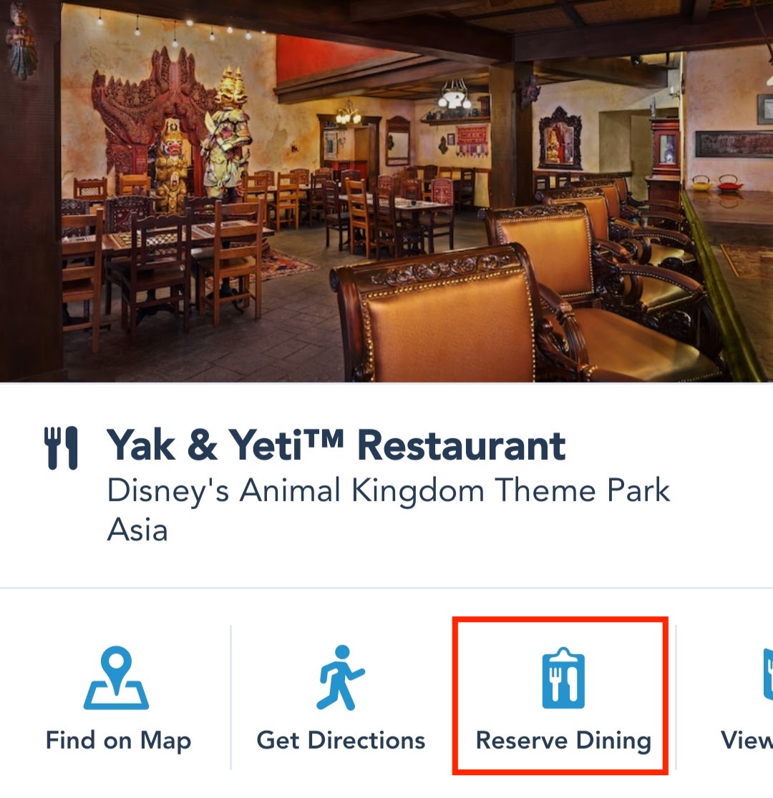Click the hanging chandelier in the photo
This screenshot has width=773, height=798.
454,94
